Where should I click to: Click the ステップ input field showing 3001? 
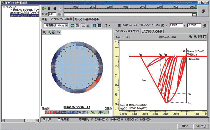[x=52, y=14]
